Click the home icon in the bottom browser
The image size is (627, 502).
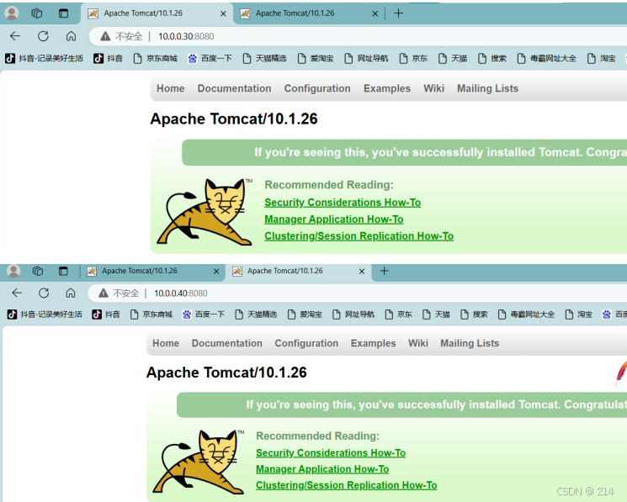tap(71, 293)
